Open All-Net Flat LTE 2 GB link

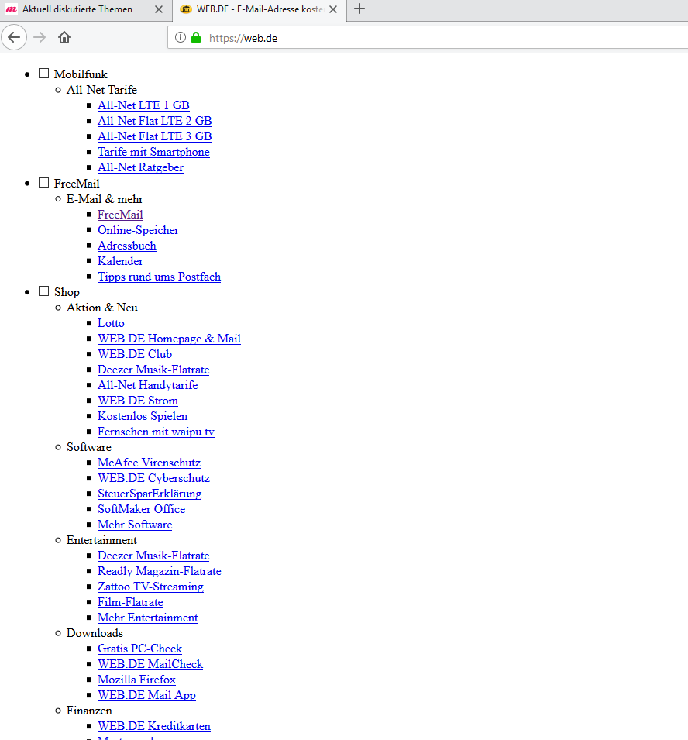point(155,121)
